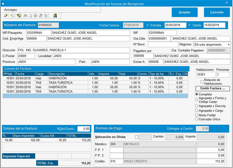Click the Cta.Cble. account field
The image size is (233, 168).
coord(159,39)
